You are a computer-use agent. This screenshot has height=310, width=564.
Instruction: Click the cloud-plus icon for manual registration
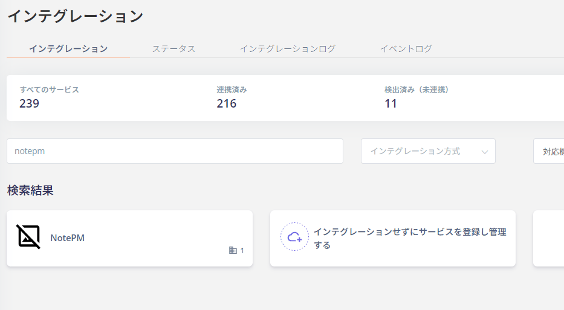click(294, 237)
